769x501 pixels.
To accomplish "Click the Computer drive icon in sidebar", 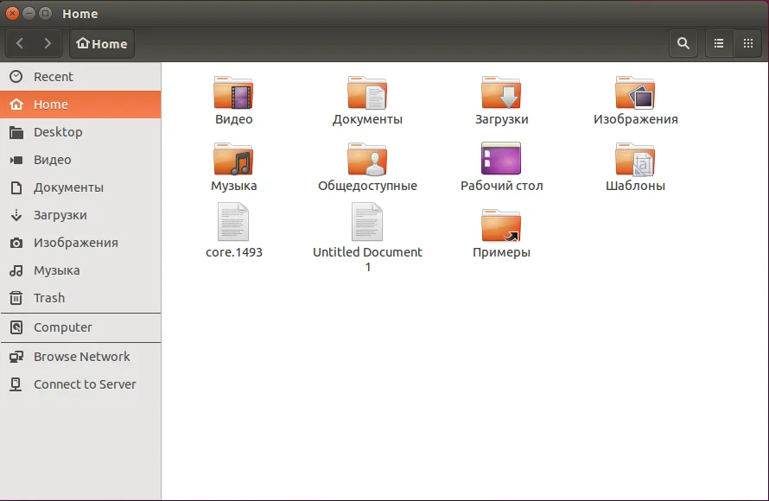I will (x=16, y=327).
